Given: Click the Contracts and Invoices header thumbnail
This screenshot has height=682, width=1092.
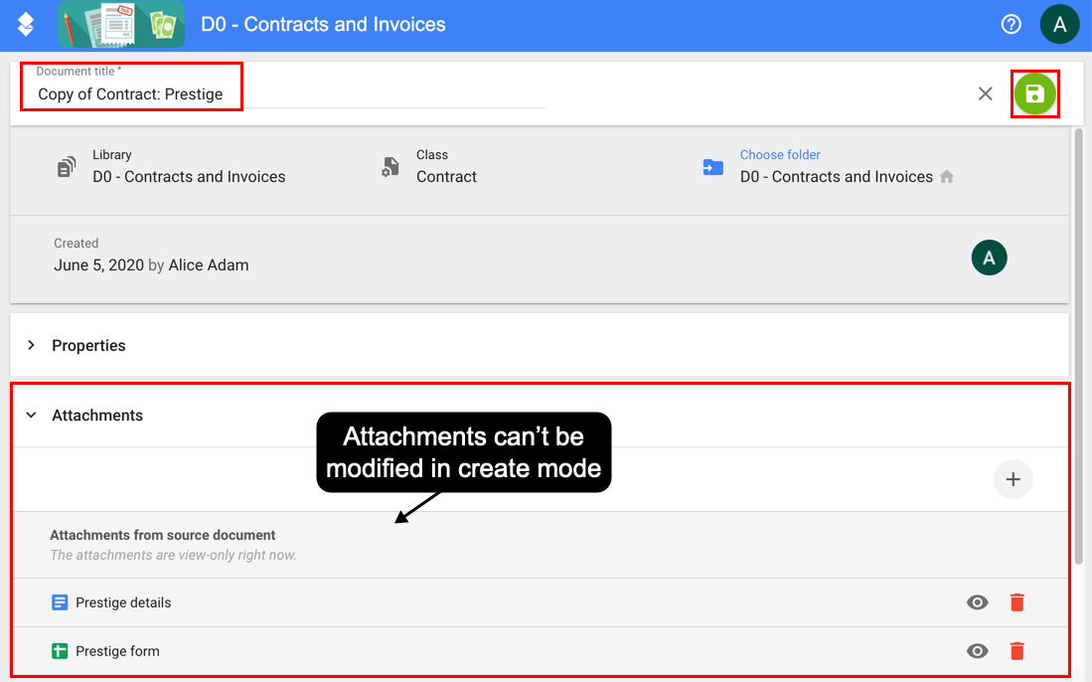Looking at the screenshot, I should (x=121, y=25).
